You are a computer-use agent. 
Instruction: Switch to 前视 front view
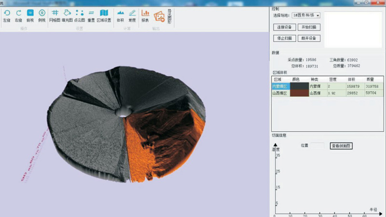[30, 14]
